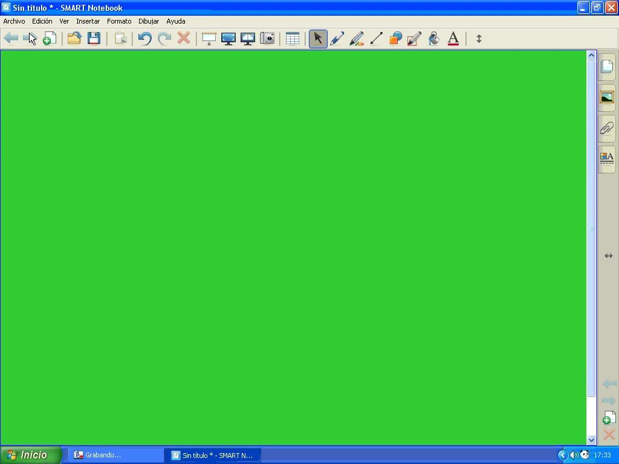Screen dimensions: 619x464
Task: Add a page from sidebar bottom
Action: 609,418
